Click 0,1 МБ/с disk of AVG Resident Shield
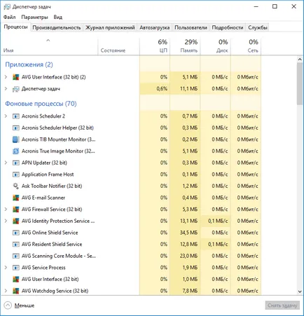This screenshot has width=304, height=316. [218, 245]
